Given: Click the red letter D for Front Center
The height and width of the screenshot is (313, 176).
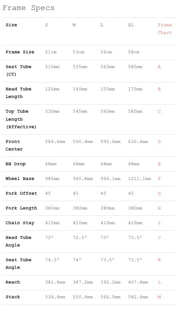Looking at the screenshot, I should (159, 142).
